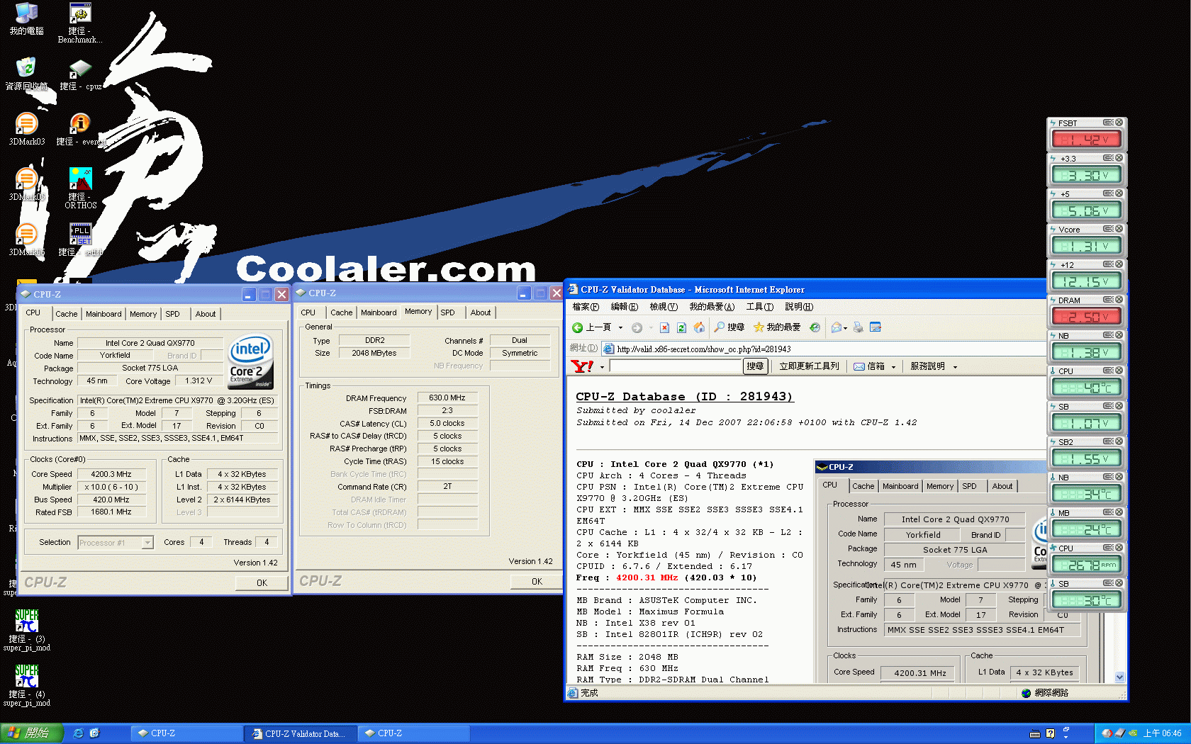Switch to Cache tab in left CPU-Z
This screenshot has height=744, width=1191.
point(67,314)
